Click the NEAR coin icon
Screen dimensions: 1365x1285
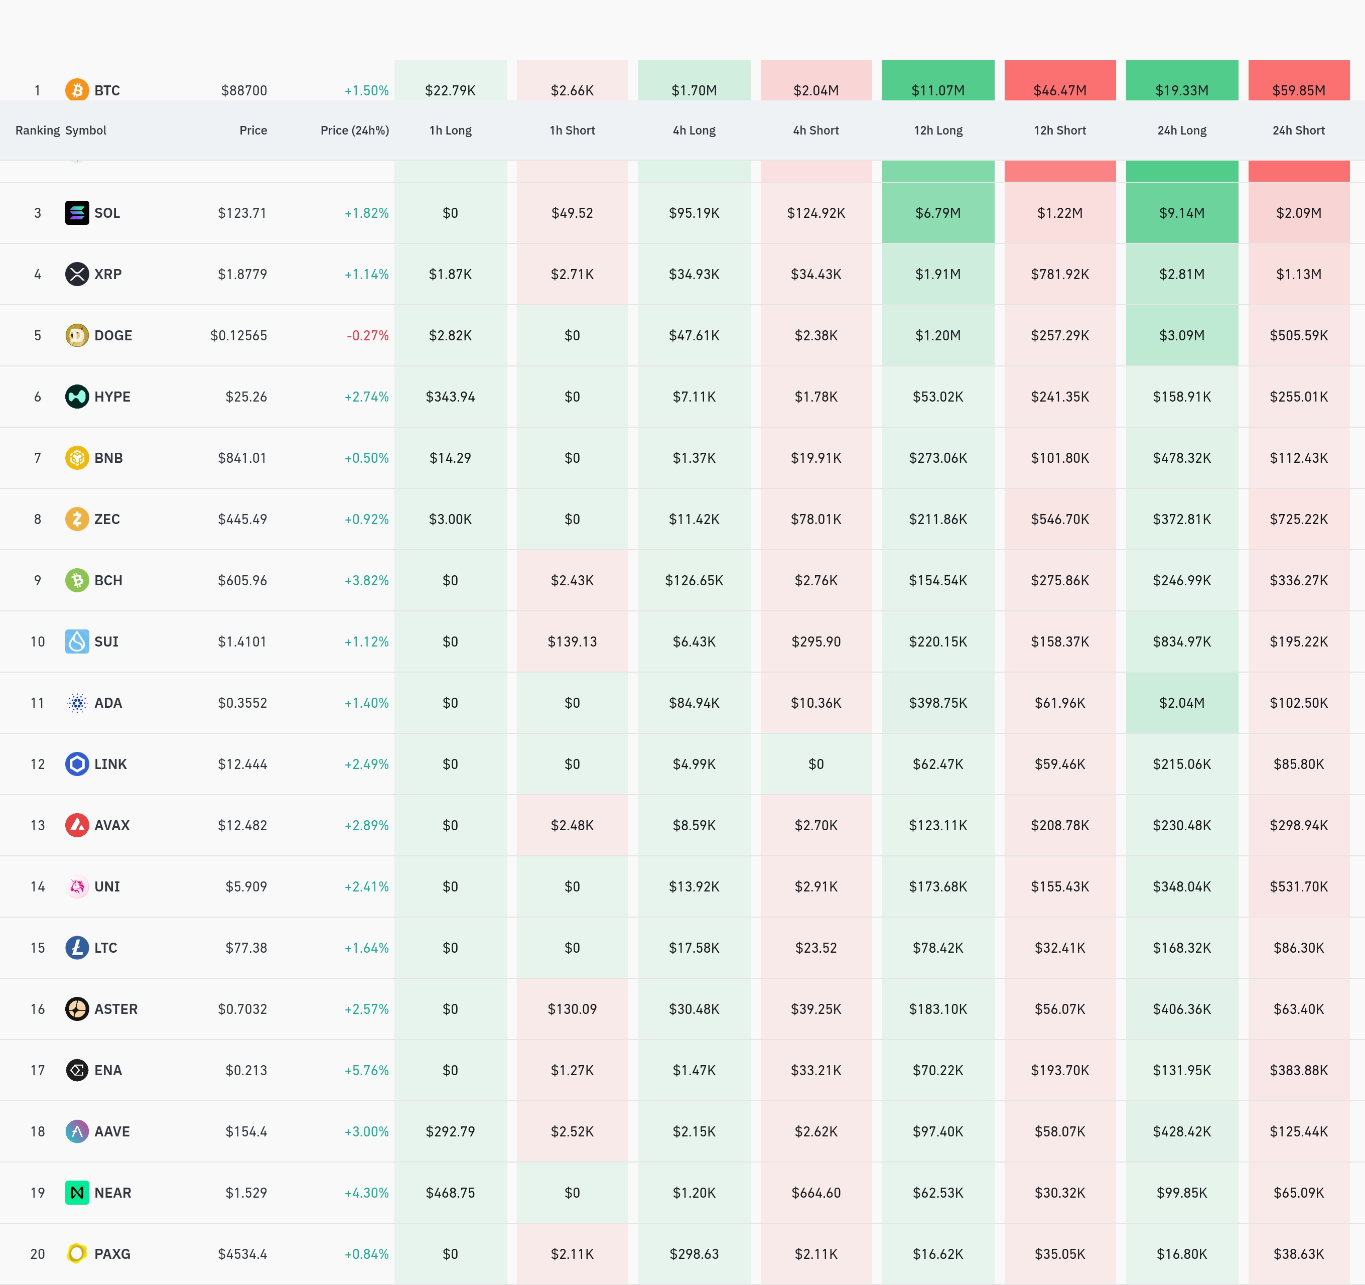pyautogui.click(x=77, y=1192)
